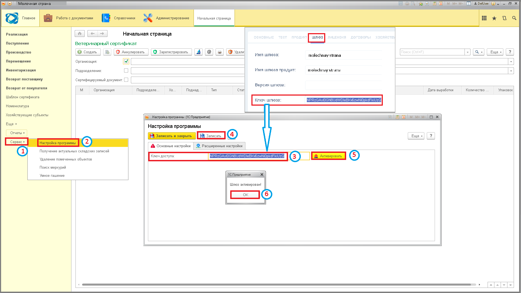This screenshot has width=521, height=293.
Task: Click the Home page icon button
Action: pos(80,33)
